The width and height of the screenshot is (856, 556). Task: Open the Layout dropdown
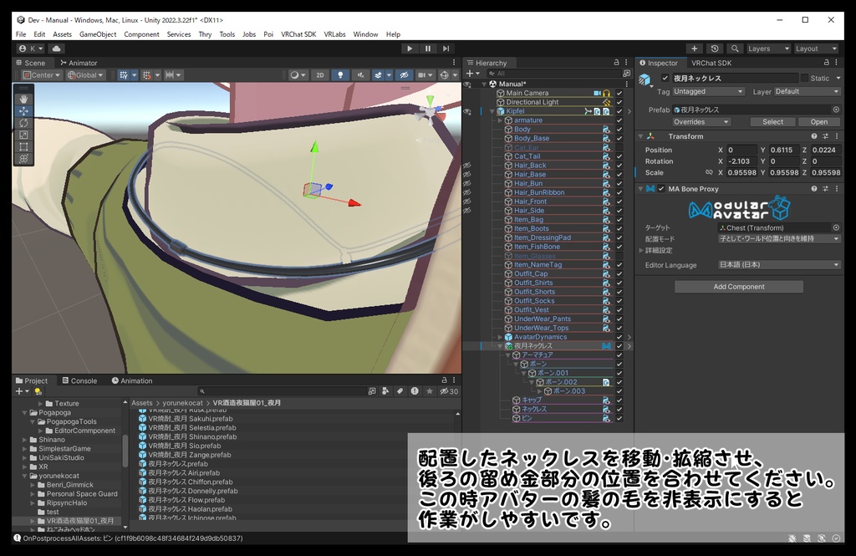pos(815,48)
